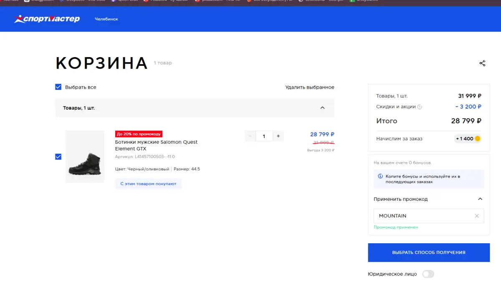Click the Промокод применен message
Viewport: 501px width, 282px height.
(396, 227)
